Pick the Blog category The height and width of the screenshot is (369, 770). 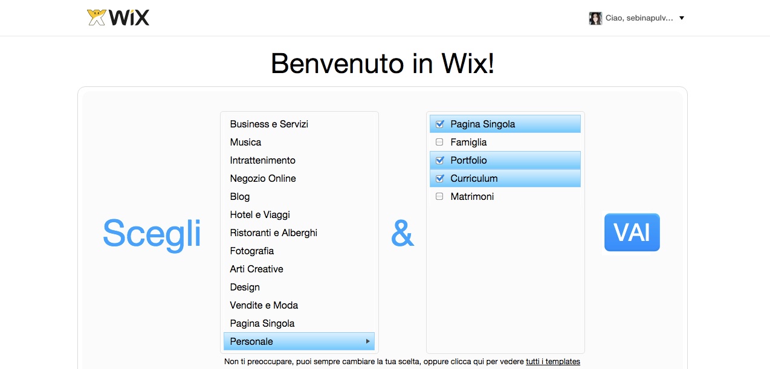tap(240, 197)
